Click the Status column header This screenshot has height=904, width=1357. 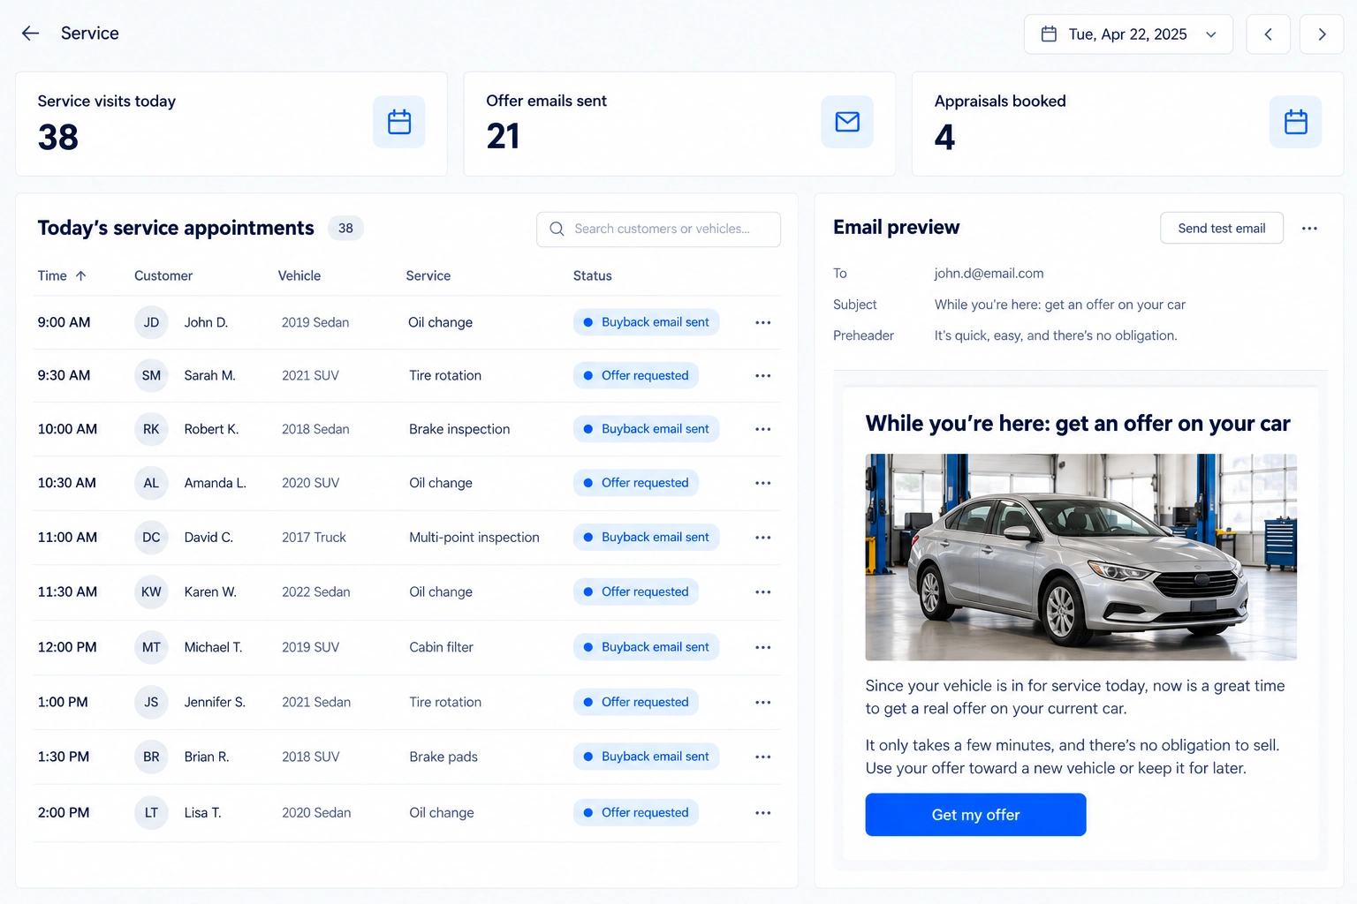click(x=593, y=275)
